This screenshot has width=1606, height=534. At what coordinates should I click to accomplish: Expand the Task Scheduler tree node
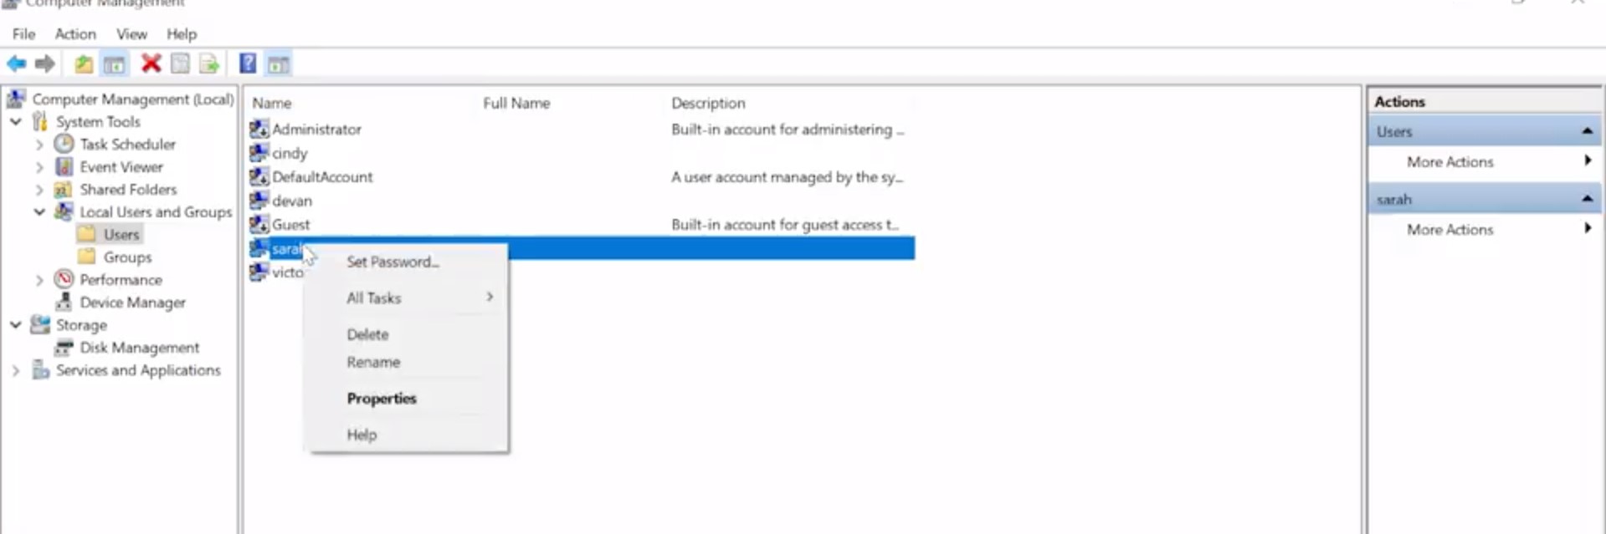[39, 145]
